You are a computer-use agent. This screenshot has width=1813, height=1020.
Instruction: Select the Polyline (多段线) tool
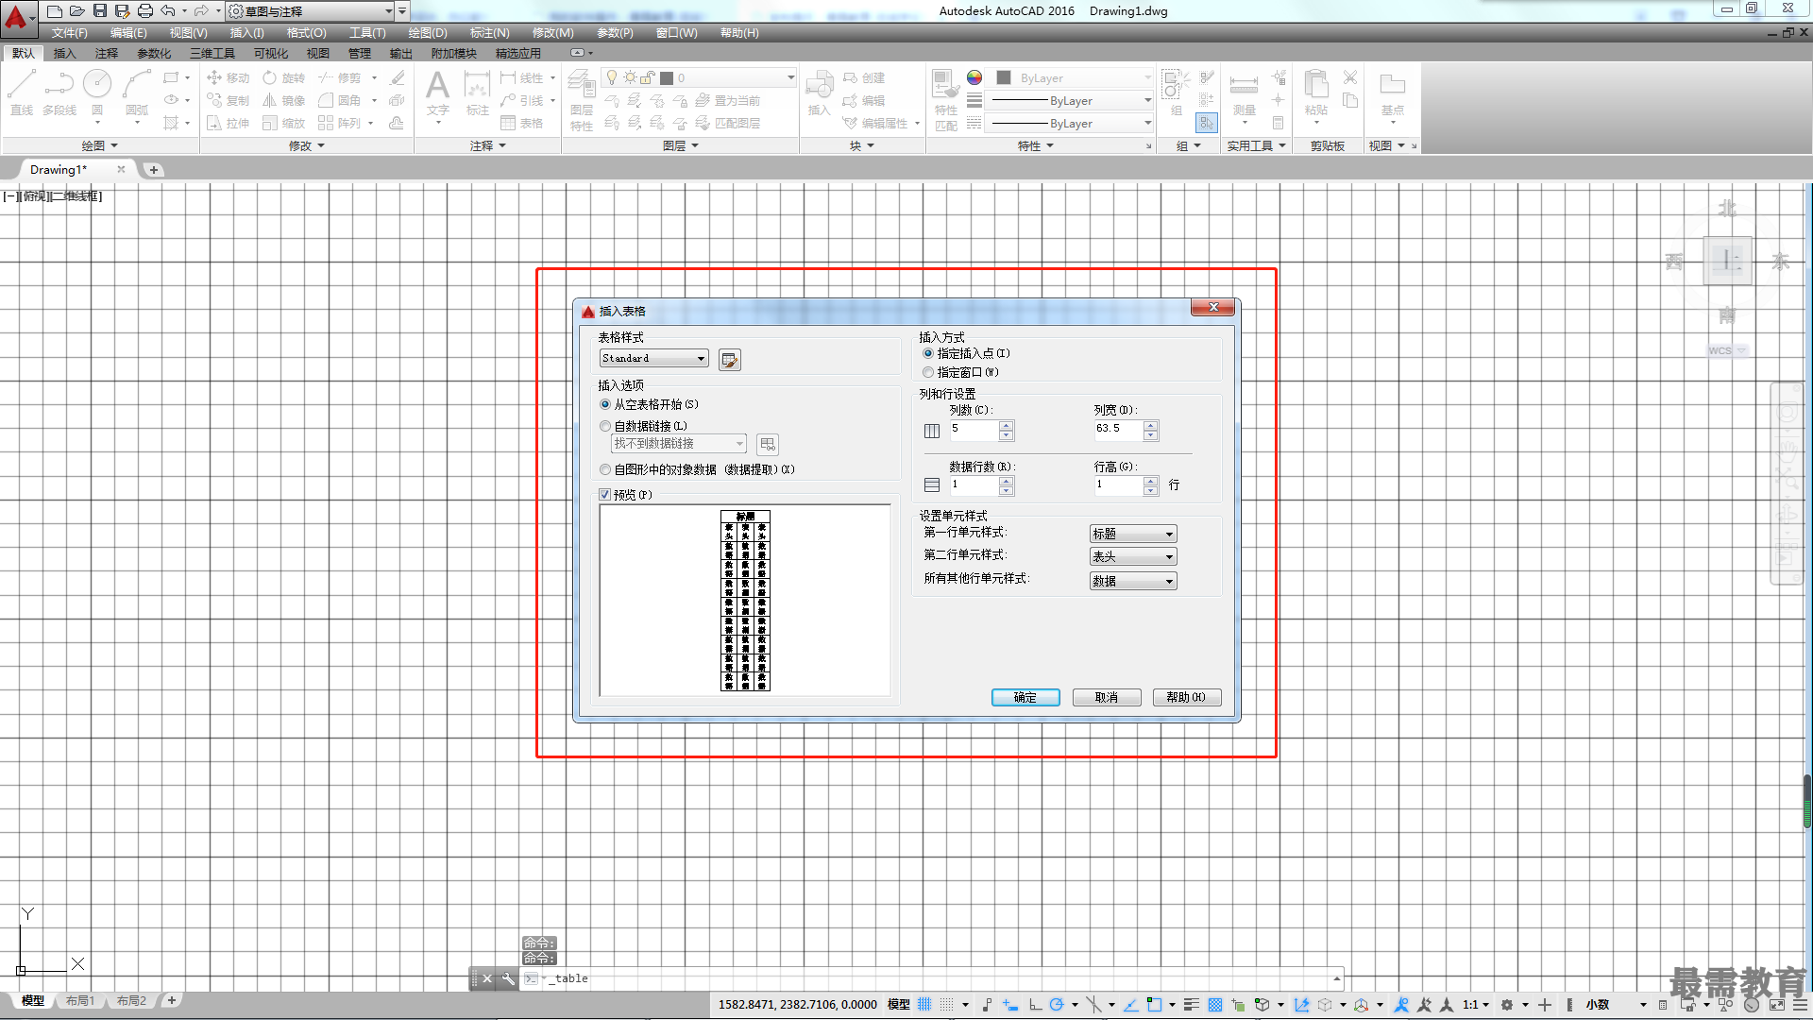coord(59,93)
